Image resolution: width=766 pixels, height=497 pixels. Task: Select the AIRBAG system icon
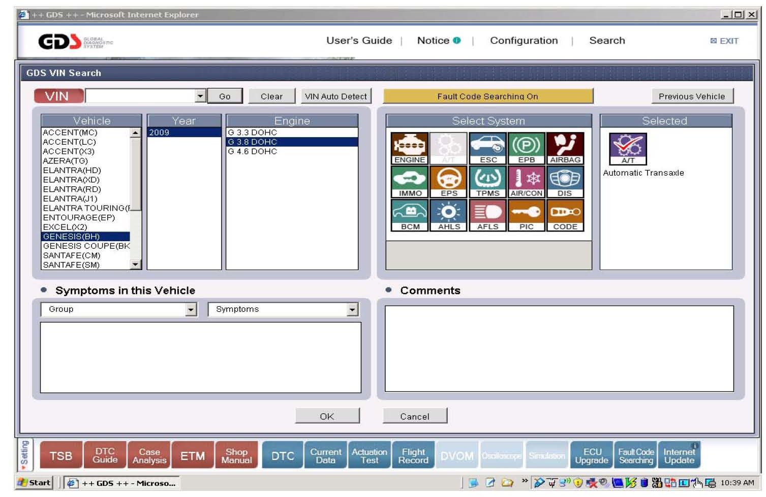pyautogui.click(x=565, y=148)
